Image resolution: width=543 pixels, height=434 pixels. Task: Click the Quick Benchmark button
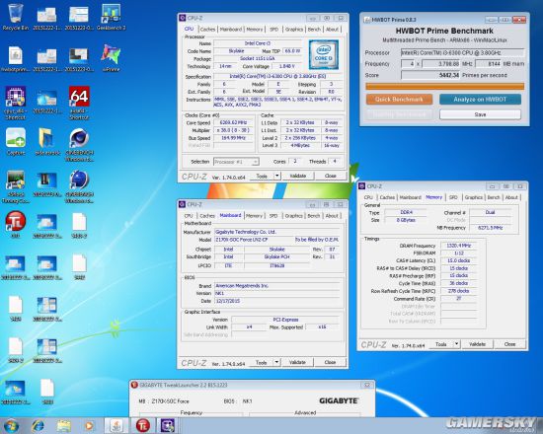pos(399,100)
